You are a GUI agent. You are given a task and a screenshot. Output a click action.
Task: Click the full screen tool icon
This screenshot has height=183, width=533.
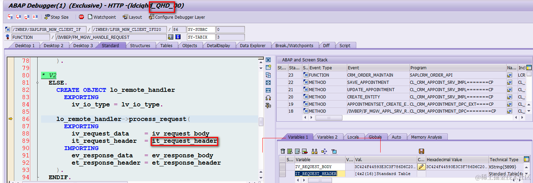tap(268, 82)
